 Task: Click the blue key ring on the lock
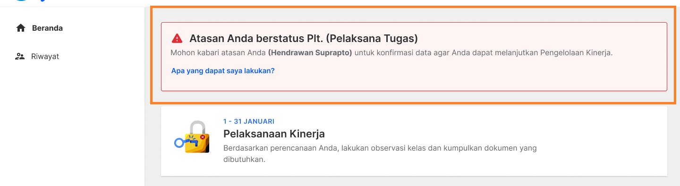178,143
